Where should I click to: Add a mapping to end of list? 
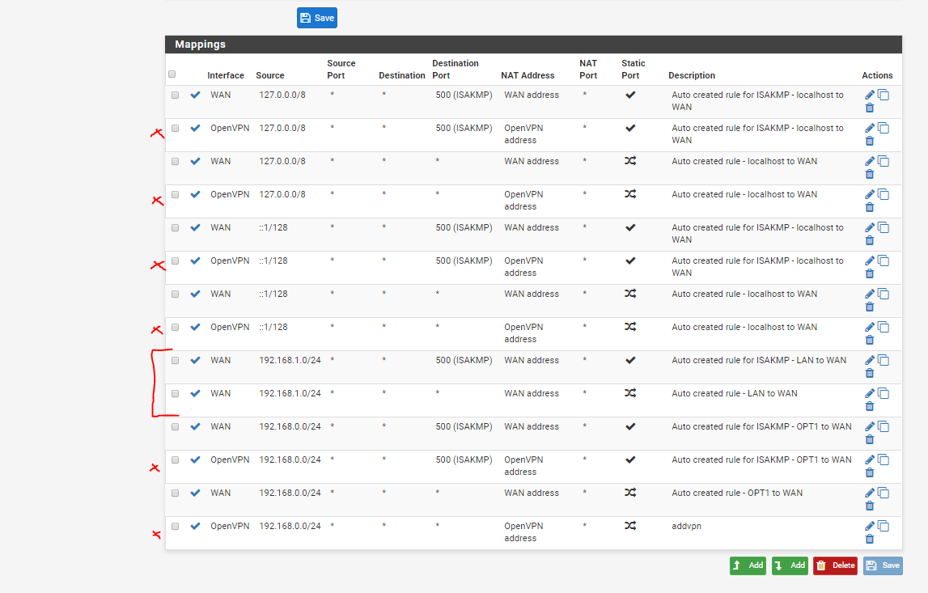click(x=790, y=565)
